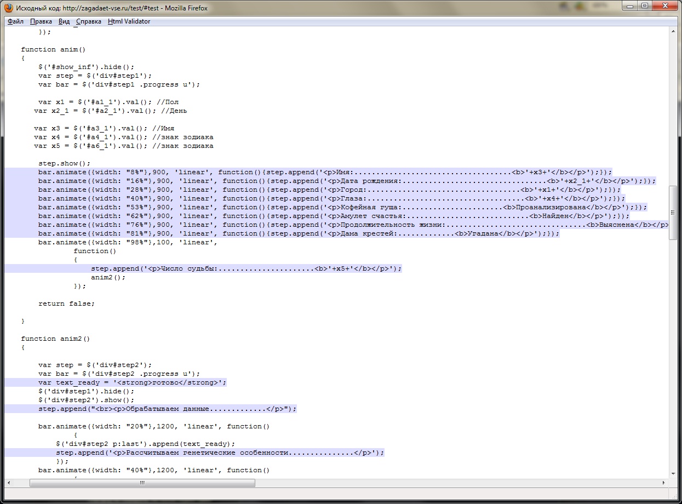Click the bar.animate line with width 8%
The width and height of the screenshot is (682, 504).
click(325, 172)
